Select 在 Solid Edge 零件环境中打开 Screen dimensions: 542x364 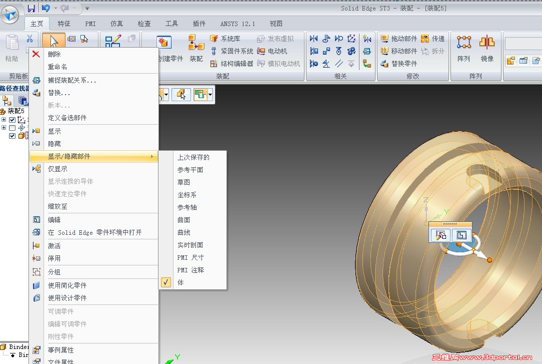(x=94, y=232)
